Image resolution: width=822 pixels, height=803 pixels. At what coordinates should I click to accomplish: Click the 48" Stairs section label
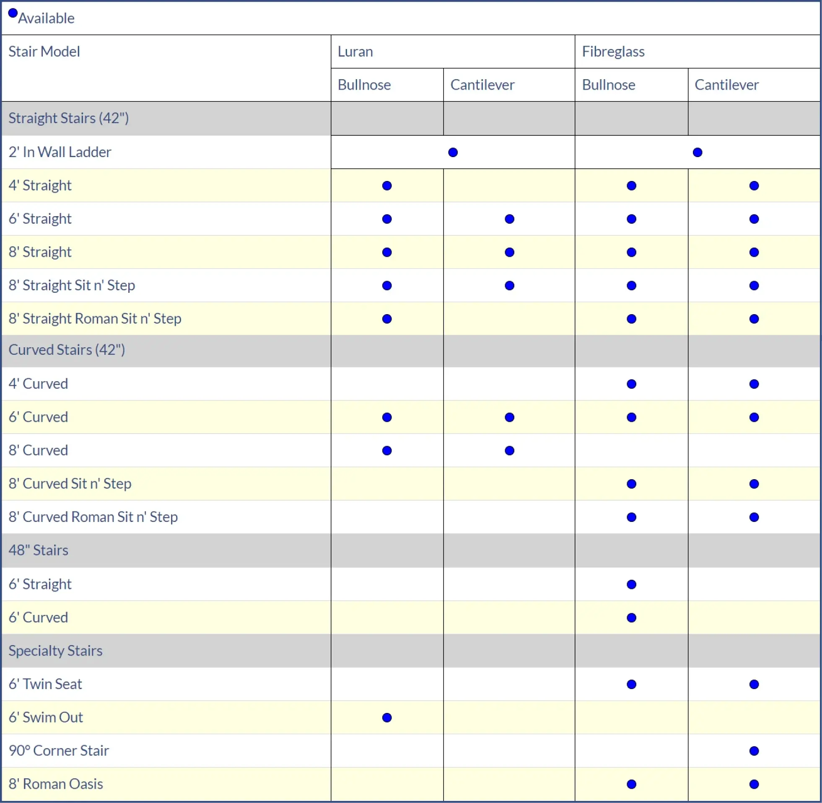(39, 550)
